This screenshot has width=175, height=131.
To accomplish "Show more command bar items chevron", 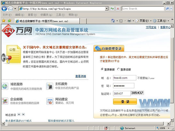I will tap(172, 19).
